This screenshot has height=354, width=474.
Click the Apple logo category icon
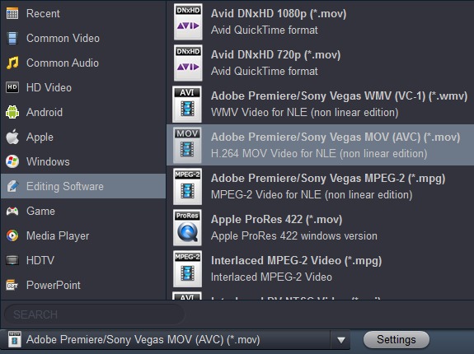pos(12,137)
